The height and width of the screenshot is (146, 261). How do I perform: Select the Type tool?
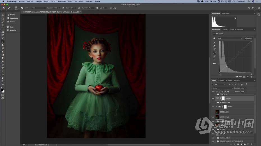pyautogui.click(x=3, y=68)
